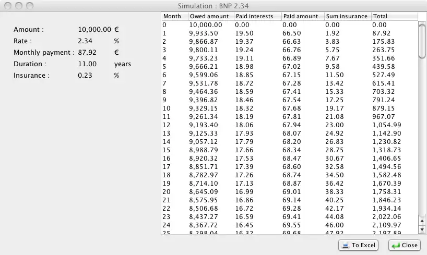427x255 pixels.
Task: Click the Monthly payment value 87.92
Action: 87,52
